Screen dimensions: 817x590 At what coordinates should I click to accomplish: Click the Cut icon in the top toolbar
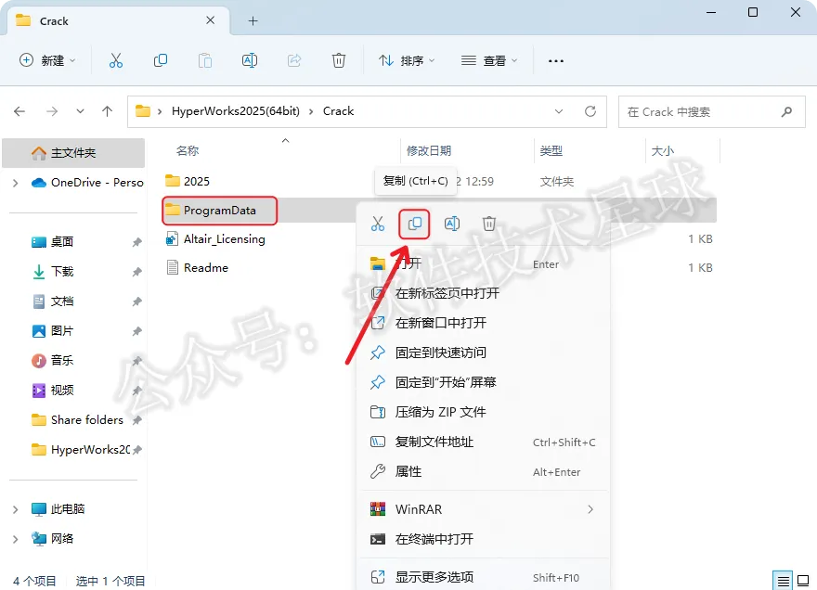point(116,60)
